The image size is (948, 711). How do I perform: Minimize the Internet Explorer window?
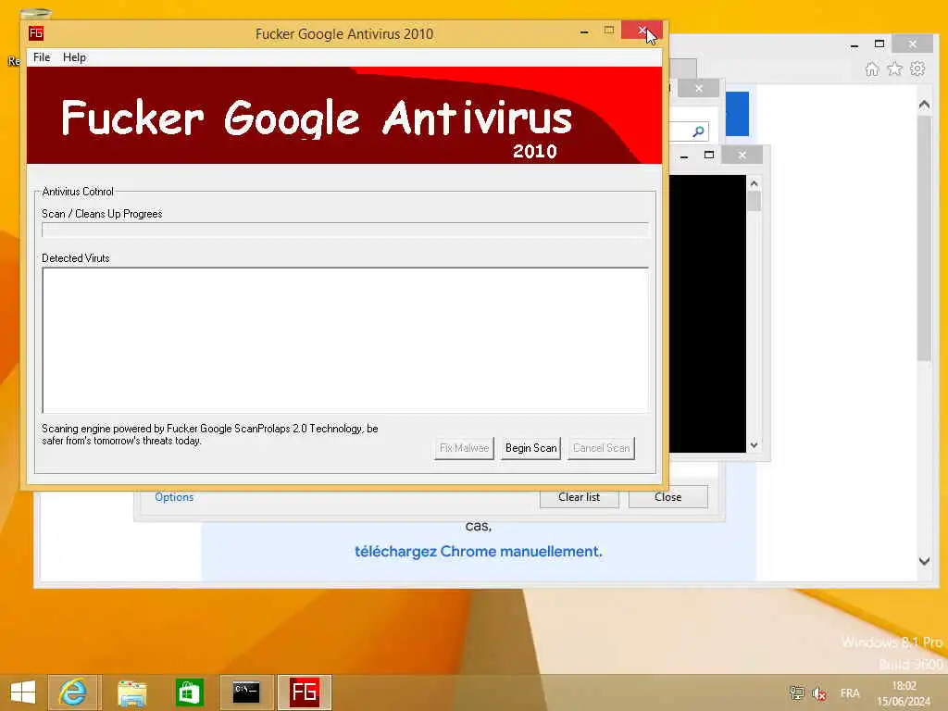854,44
